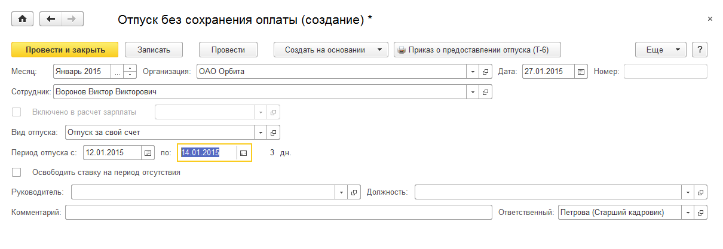Image resolution: width=723 pixels, height=249 pixels.
Task: Go forward with the right arrow
Action: [72, 19]
